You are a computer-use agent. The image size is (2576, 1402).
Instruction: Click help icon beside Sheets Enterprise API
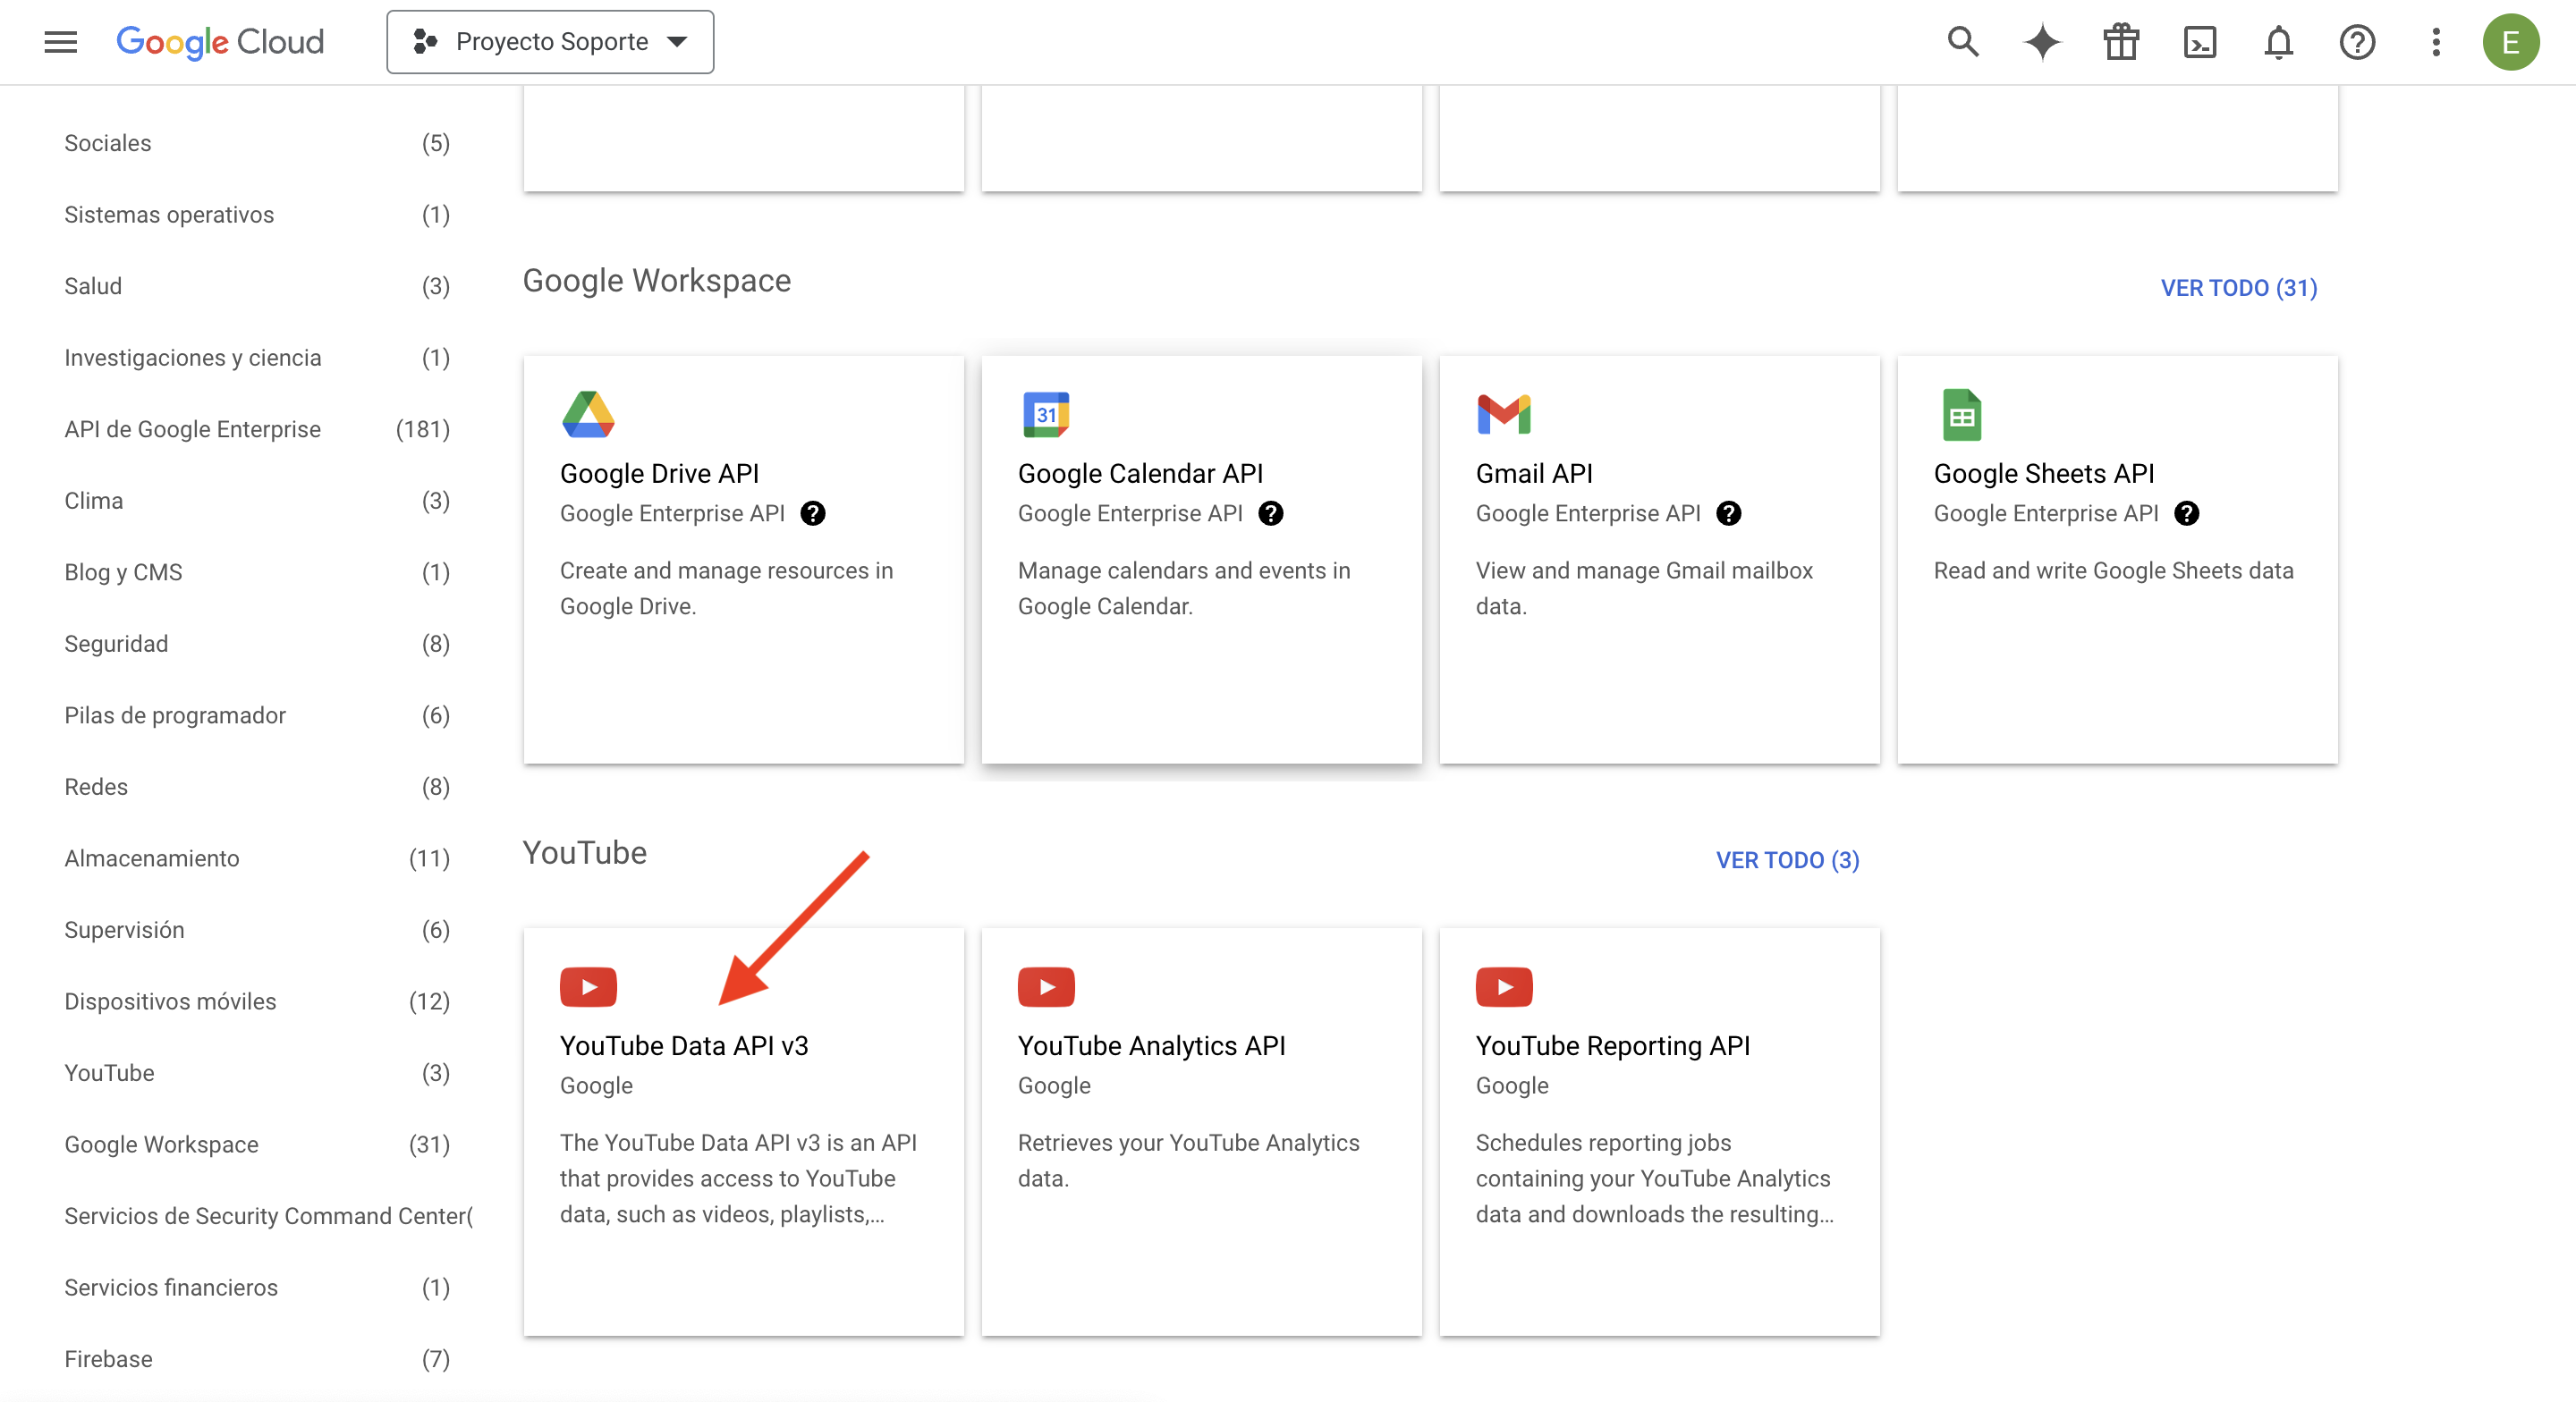pos(2187,513)
